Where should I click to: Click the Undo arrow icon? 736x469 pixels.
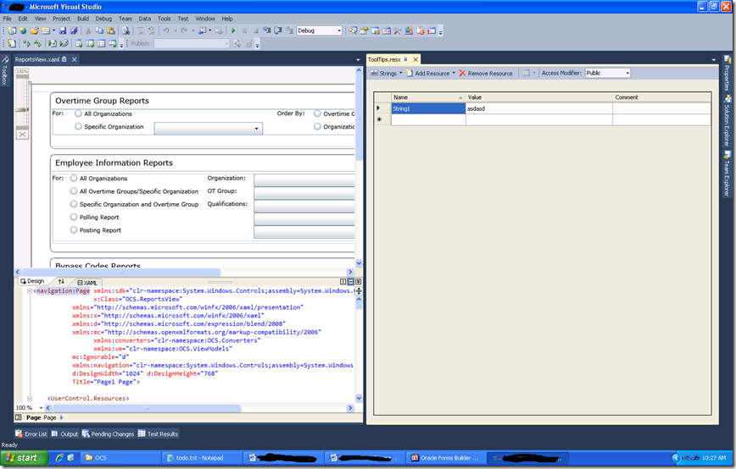click(x=167, y=30)
